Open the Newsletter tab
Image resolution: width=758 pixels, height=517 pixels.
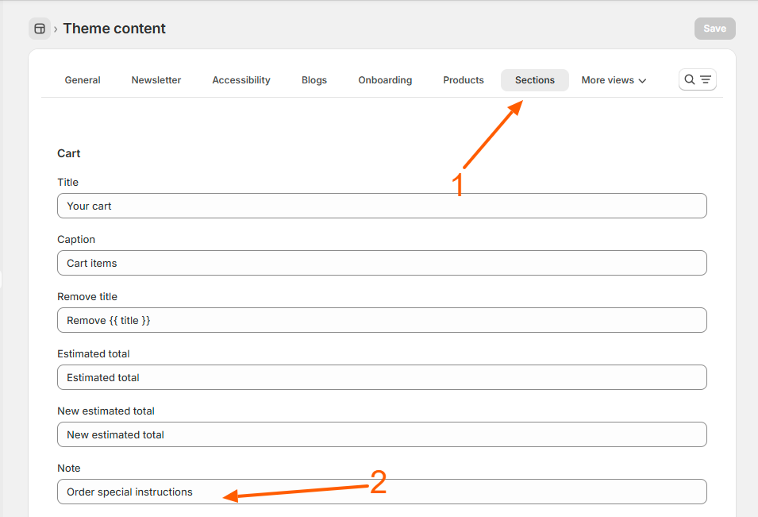click(156, 79)
